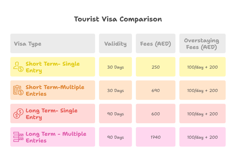Image resolution: width=236 pixels, height=154 pixels.
Task: Click the 1740 fee cell
Action: coord(156,137)
